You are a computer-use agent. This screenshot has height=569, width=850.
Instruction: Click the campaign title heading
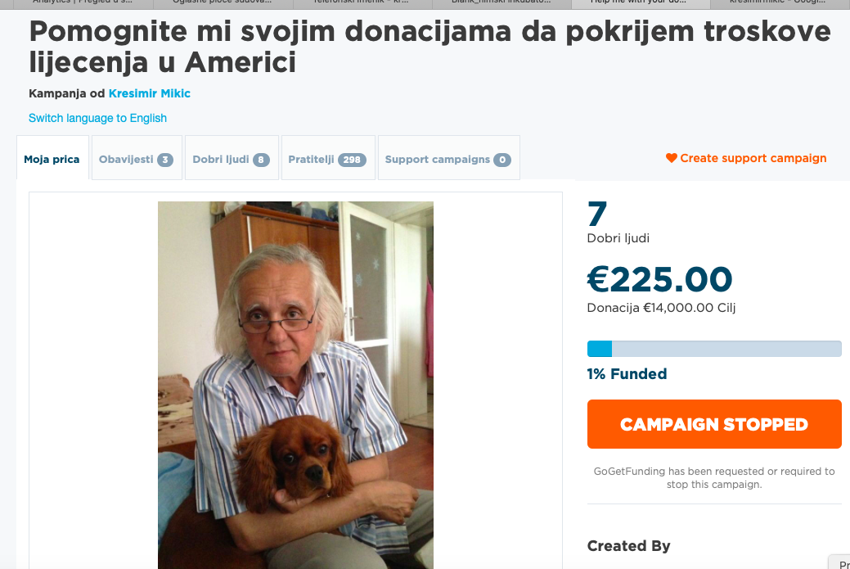tap(429, 47)
